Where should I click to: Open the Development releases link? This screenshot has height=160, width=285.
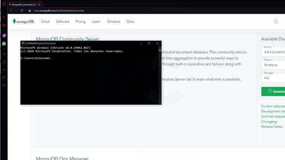(273, 111)
